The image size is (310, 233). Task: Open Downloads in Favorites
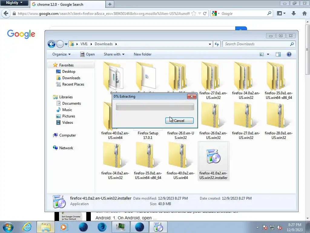coord(71,78)
